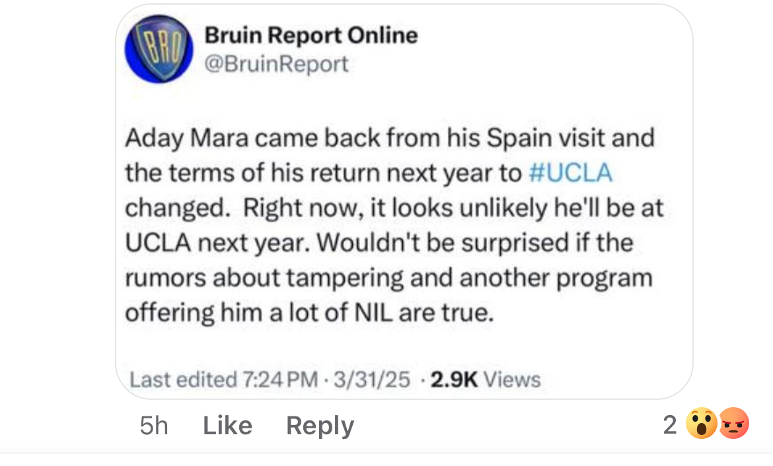The image size is (773, 466).
Task: Click the 3/31/25 post date
Action: pos(373,380)
